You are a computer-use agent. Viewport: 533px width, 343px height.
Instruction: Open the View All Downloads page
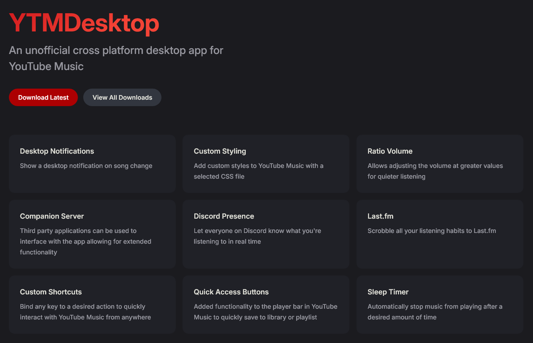click(122, 98)
